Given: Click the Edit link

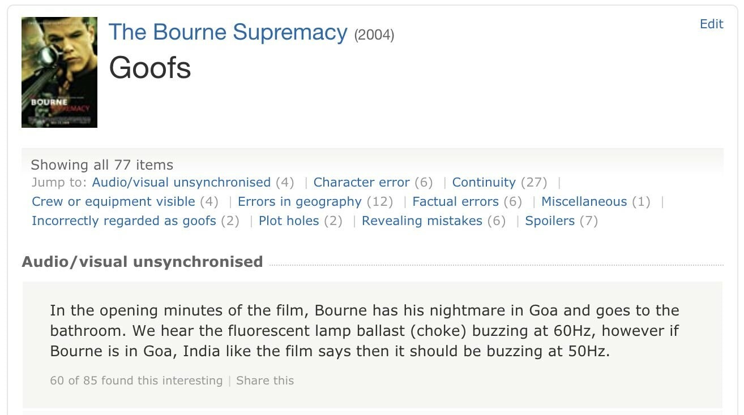Looking at the screenshot, I should pos(711,24).
